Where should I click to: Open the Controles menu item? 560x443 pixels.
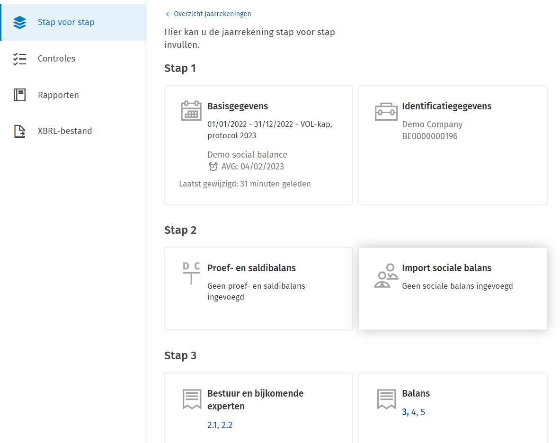[x=56, y=59]
